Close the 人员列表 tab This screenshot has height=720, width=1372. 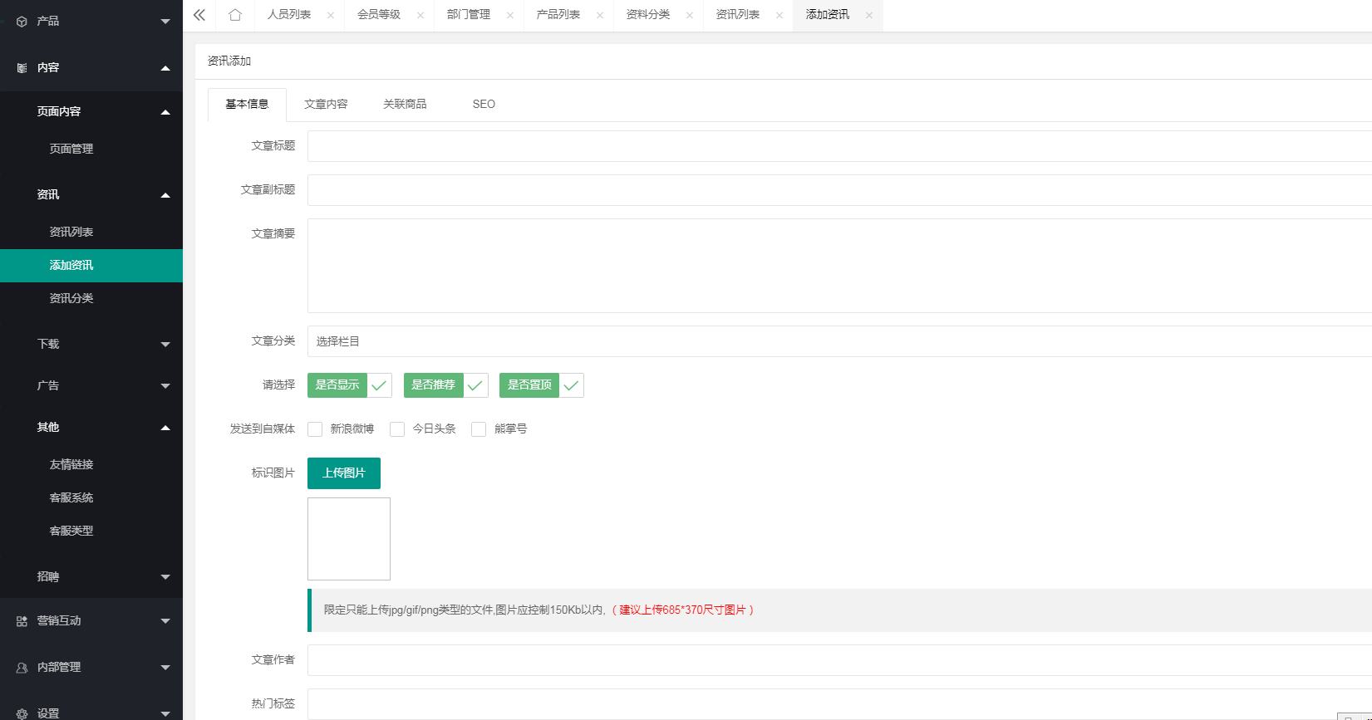[x=331, y=15]
